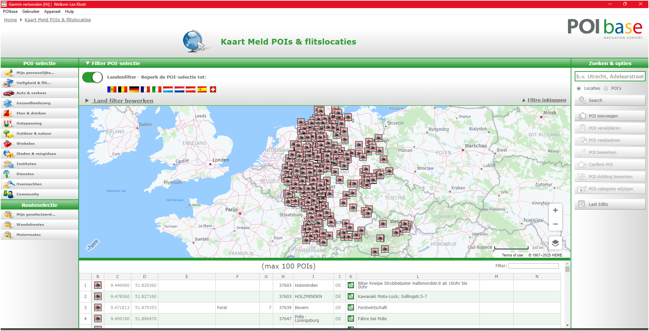Click POI bewerken button
The height and width of the screenshot is (331, 649).
pyautogui.click(x=610, y=153)
